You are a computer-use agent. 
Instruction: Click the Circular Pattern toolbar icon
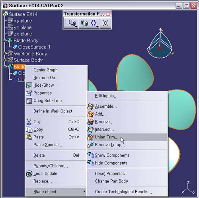(94, 23)
